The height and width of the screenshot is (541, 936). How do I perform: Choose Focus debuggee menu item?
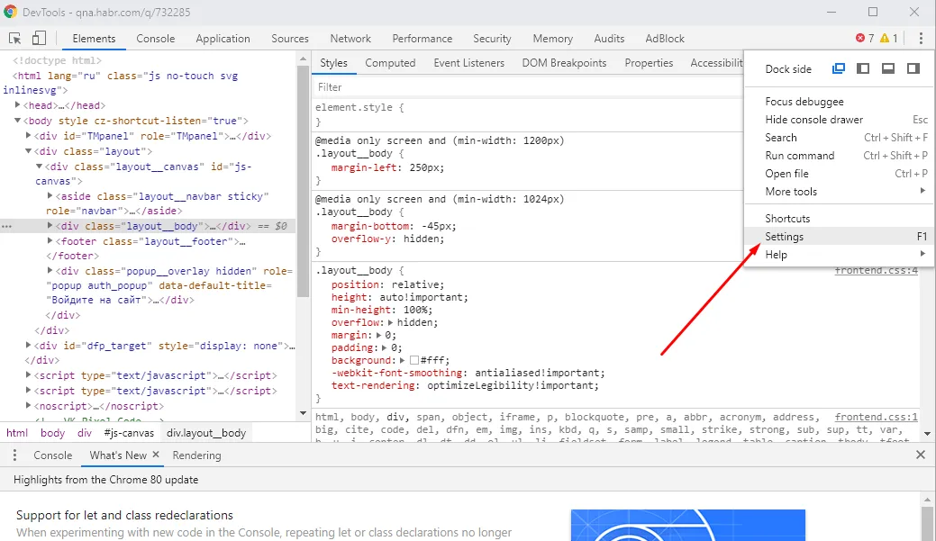point(839,102)
